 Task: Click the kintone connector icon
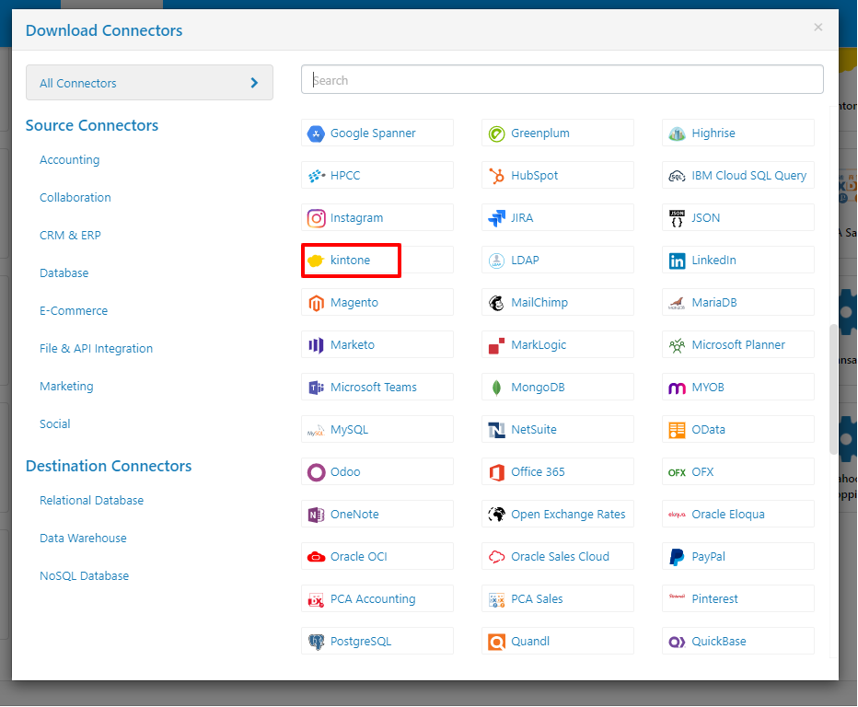(316, 261)
